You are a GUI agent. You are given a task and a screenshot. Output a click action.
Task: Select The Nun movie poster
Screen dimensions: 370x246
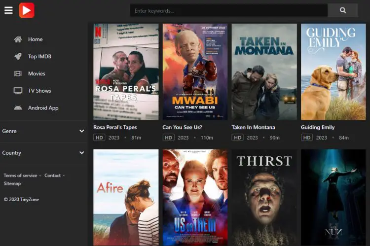(x=333, y=197)
